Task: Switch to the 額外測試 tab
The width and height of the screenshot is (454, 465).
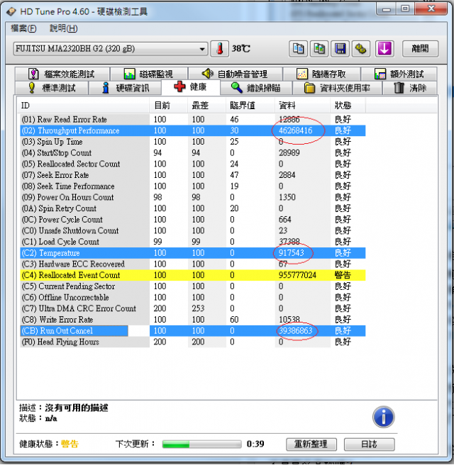Action: (x=399, y=74)
